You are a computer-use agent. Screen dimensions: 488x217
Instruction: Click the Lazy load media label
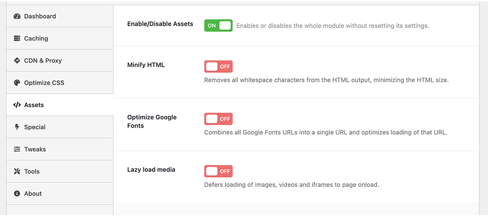pos(151,169)
